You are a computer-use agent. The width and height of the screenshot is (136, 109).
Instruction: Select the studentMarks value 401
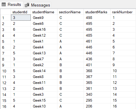pyautogui.click(x=97, y=65)
